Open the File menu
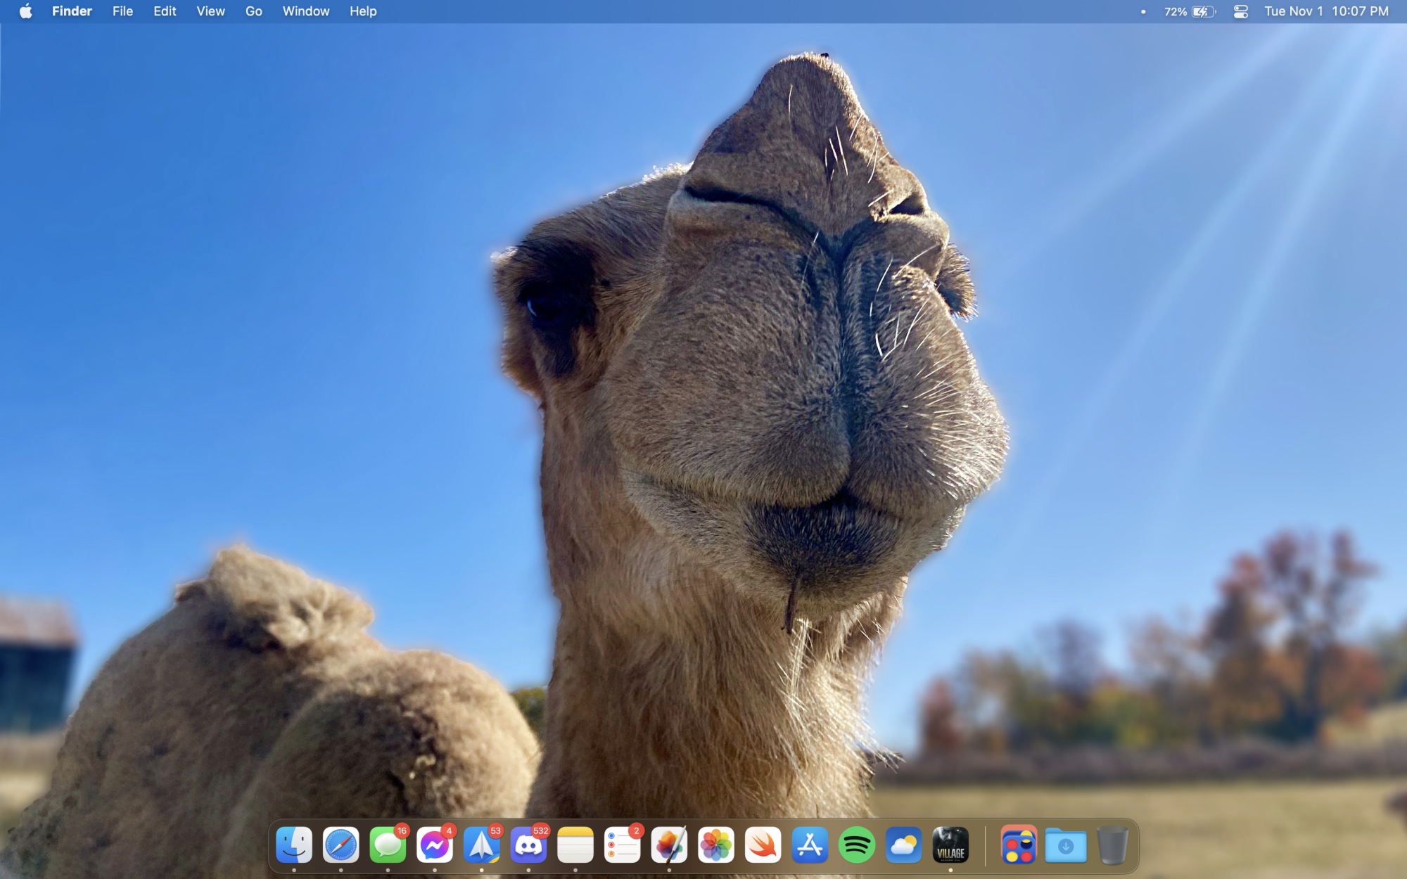This screenshot has width=1407, height=879. tap(122, 11)
